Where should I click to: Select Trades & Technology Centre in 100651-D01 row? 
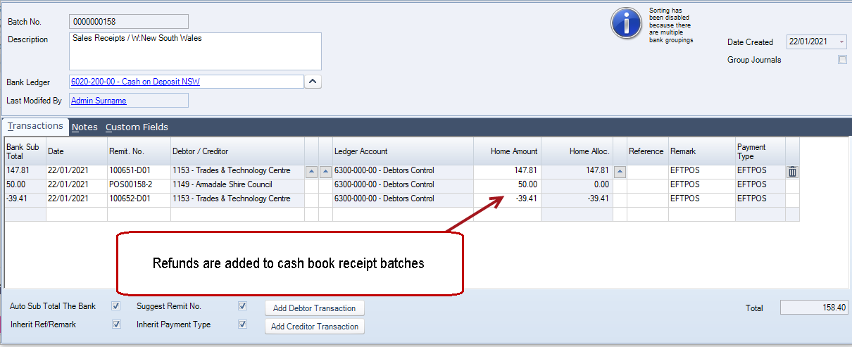(x=237, y=171)
